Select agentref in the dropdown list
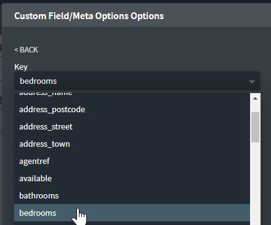Image resolution: width=271 pixels, height=225 pixels. tap(132, 162)
